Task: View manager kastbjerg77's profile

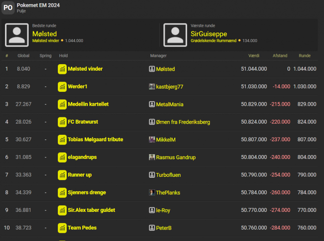Action: [170, 87]
